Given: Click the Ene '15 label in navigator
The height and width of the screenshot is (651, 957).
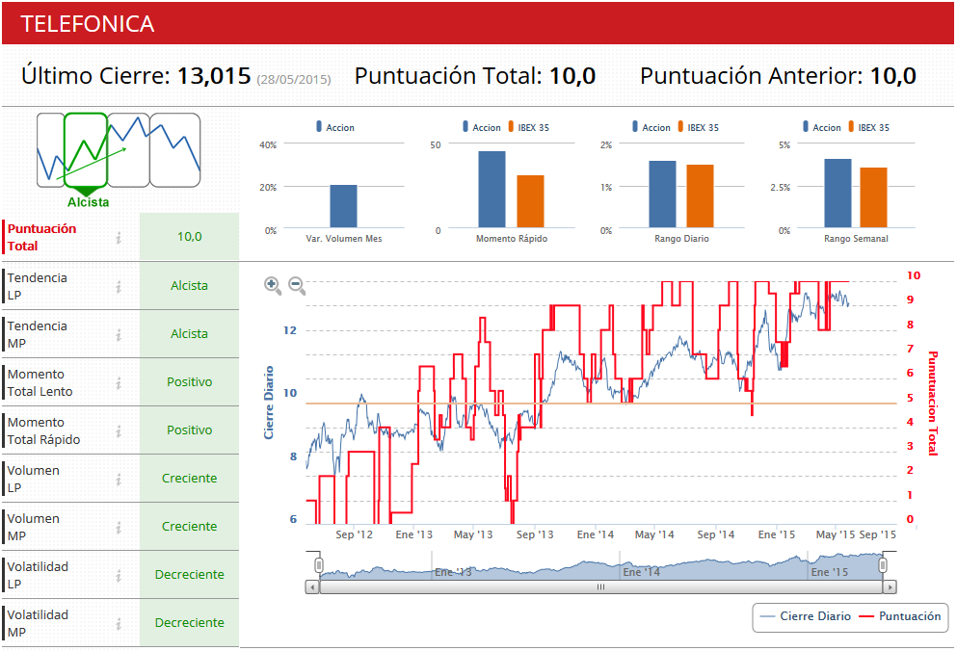Looking at the screenshot, I should click(x=830, y=572).
